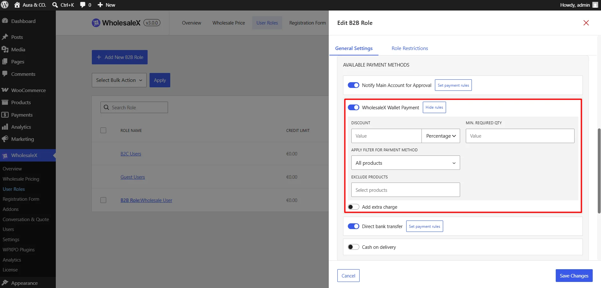This screenshot has width=601, height=288.
Task: Open Analytics chart icon in sidebar
Action: click(5, 127)
